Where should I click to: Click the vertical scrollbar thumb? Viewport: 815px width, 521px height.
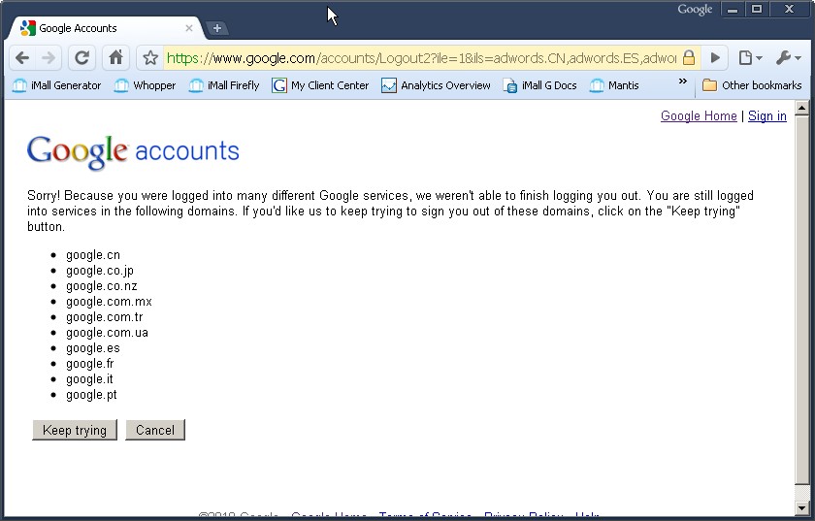(x=802, y=300)
